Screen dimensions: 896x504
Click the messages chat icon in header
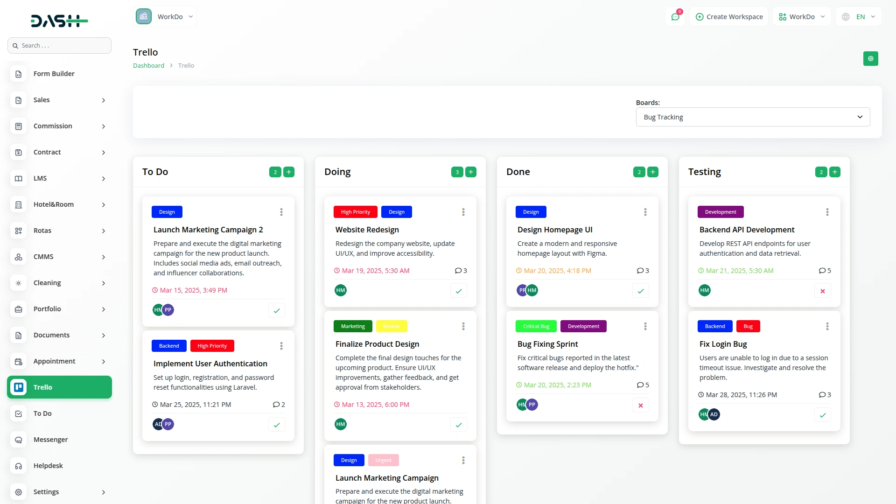pos(675,16)
